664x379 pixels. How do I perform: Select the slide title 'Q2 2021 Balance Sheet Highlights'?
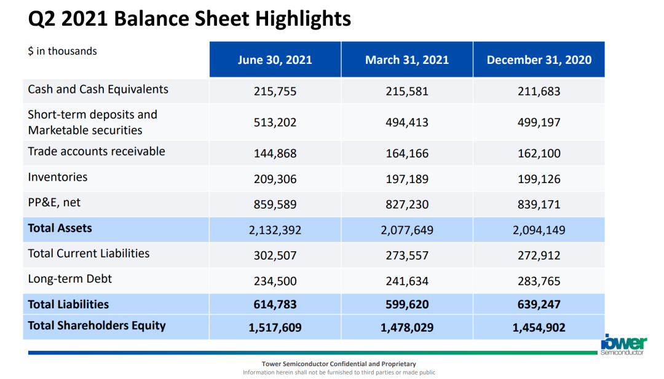189,19
